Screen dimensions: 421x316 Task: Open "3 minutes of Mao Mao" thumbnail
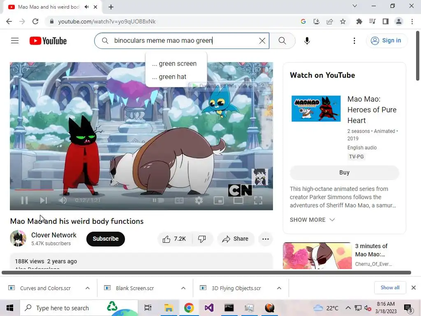(x=317, y=256)
